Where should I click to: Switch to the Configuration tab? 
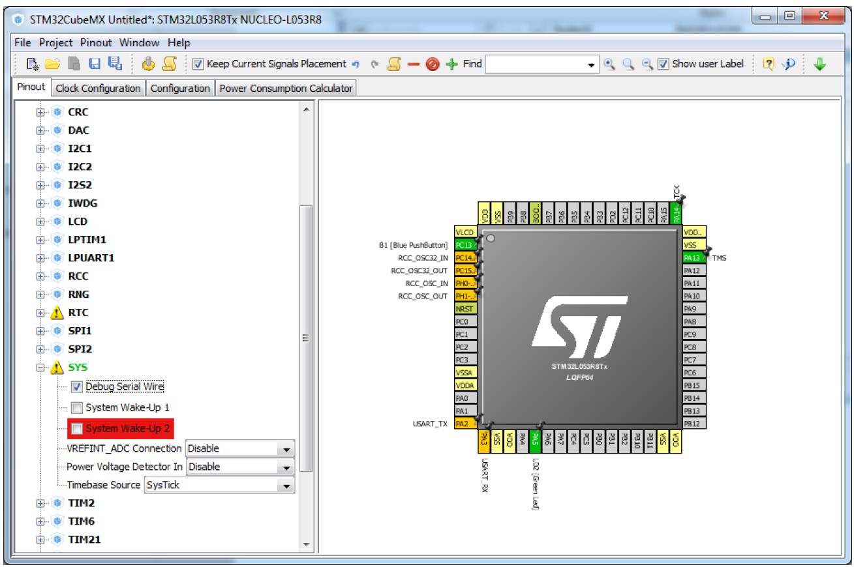[x=181, y=88]
